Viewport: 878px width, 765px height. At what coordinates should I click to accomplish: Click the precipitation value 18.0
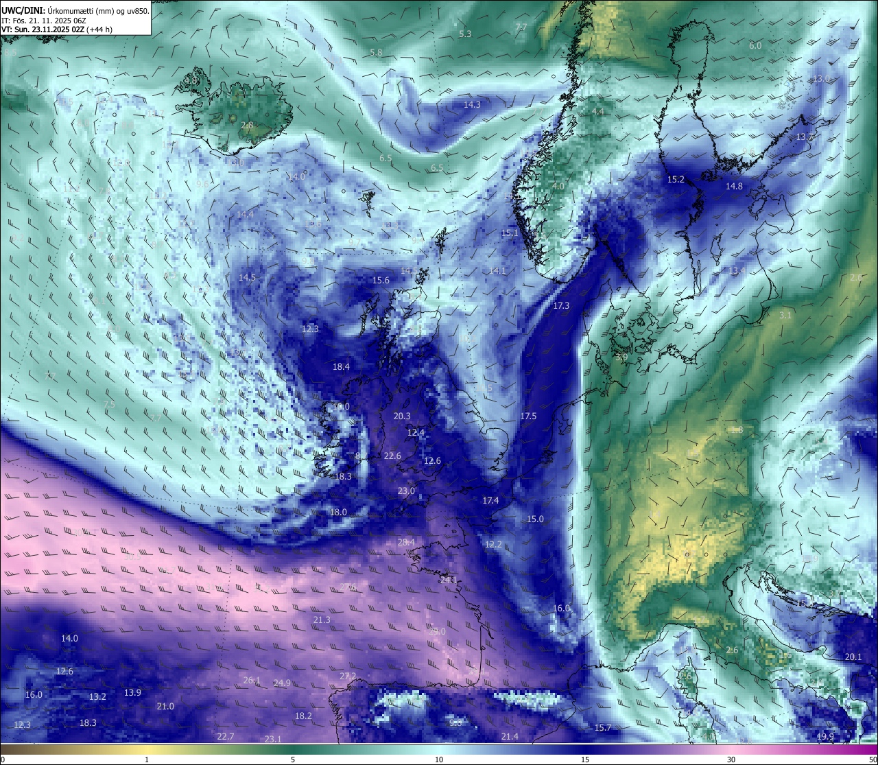click(338, 512)
